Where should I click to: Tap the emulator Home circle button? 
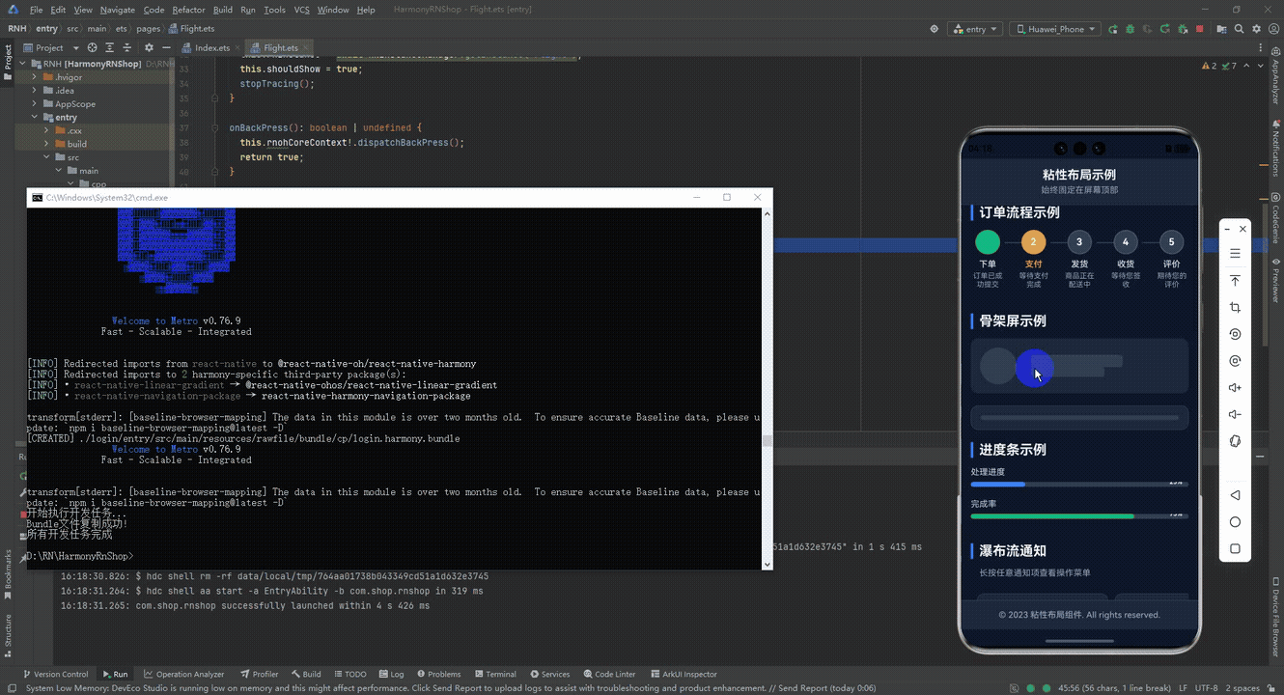click(x=1235, y=522)
